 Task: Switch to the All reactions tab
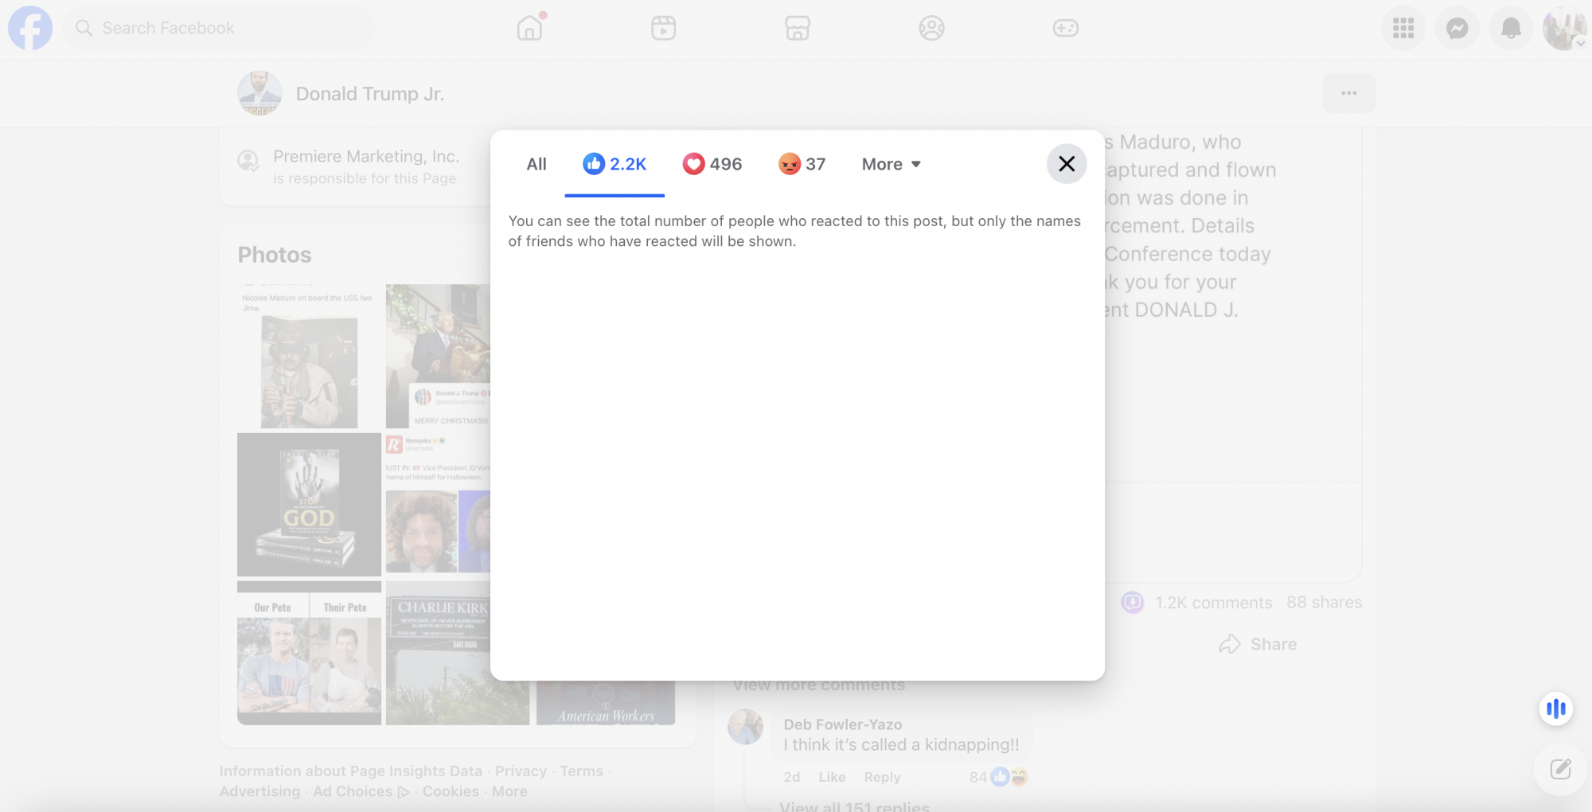(537, 164)
